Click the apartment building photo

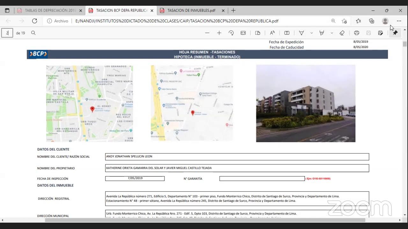pos(306,103)
